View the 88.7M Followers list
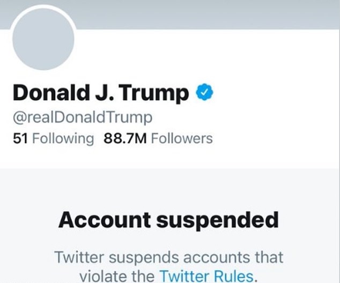 pyautogui.click(x=158, y=138)
